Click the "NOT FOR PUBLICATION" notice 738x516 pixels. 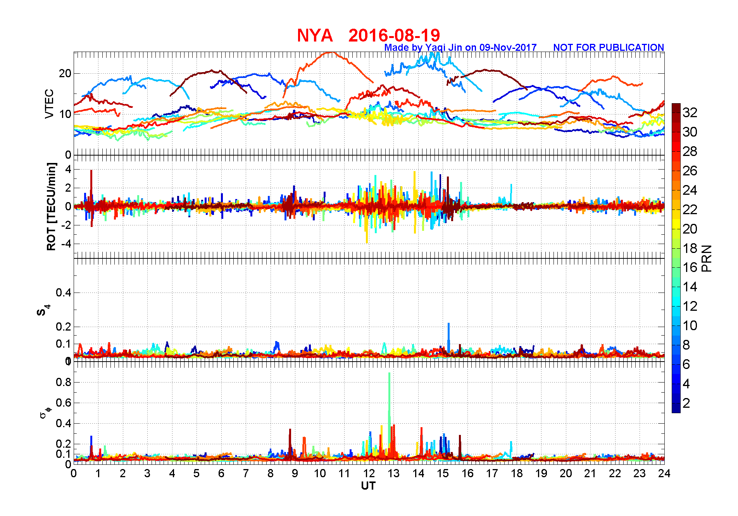(x=609, y=47)
